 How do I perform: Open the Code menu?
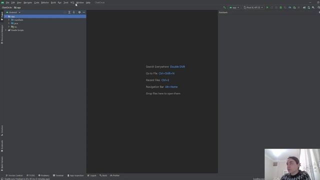(36, 2)
